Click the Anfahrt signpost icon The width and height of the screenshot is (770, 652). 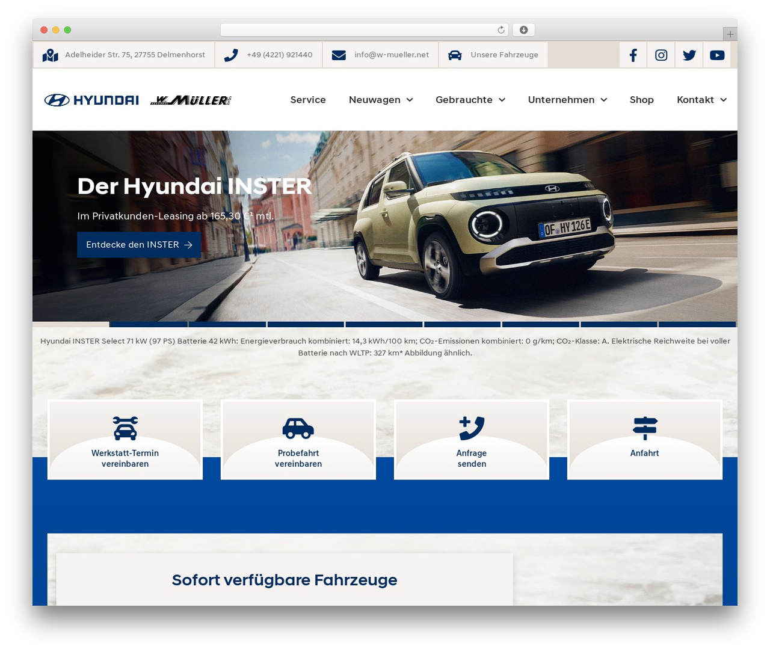(645, 428)
